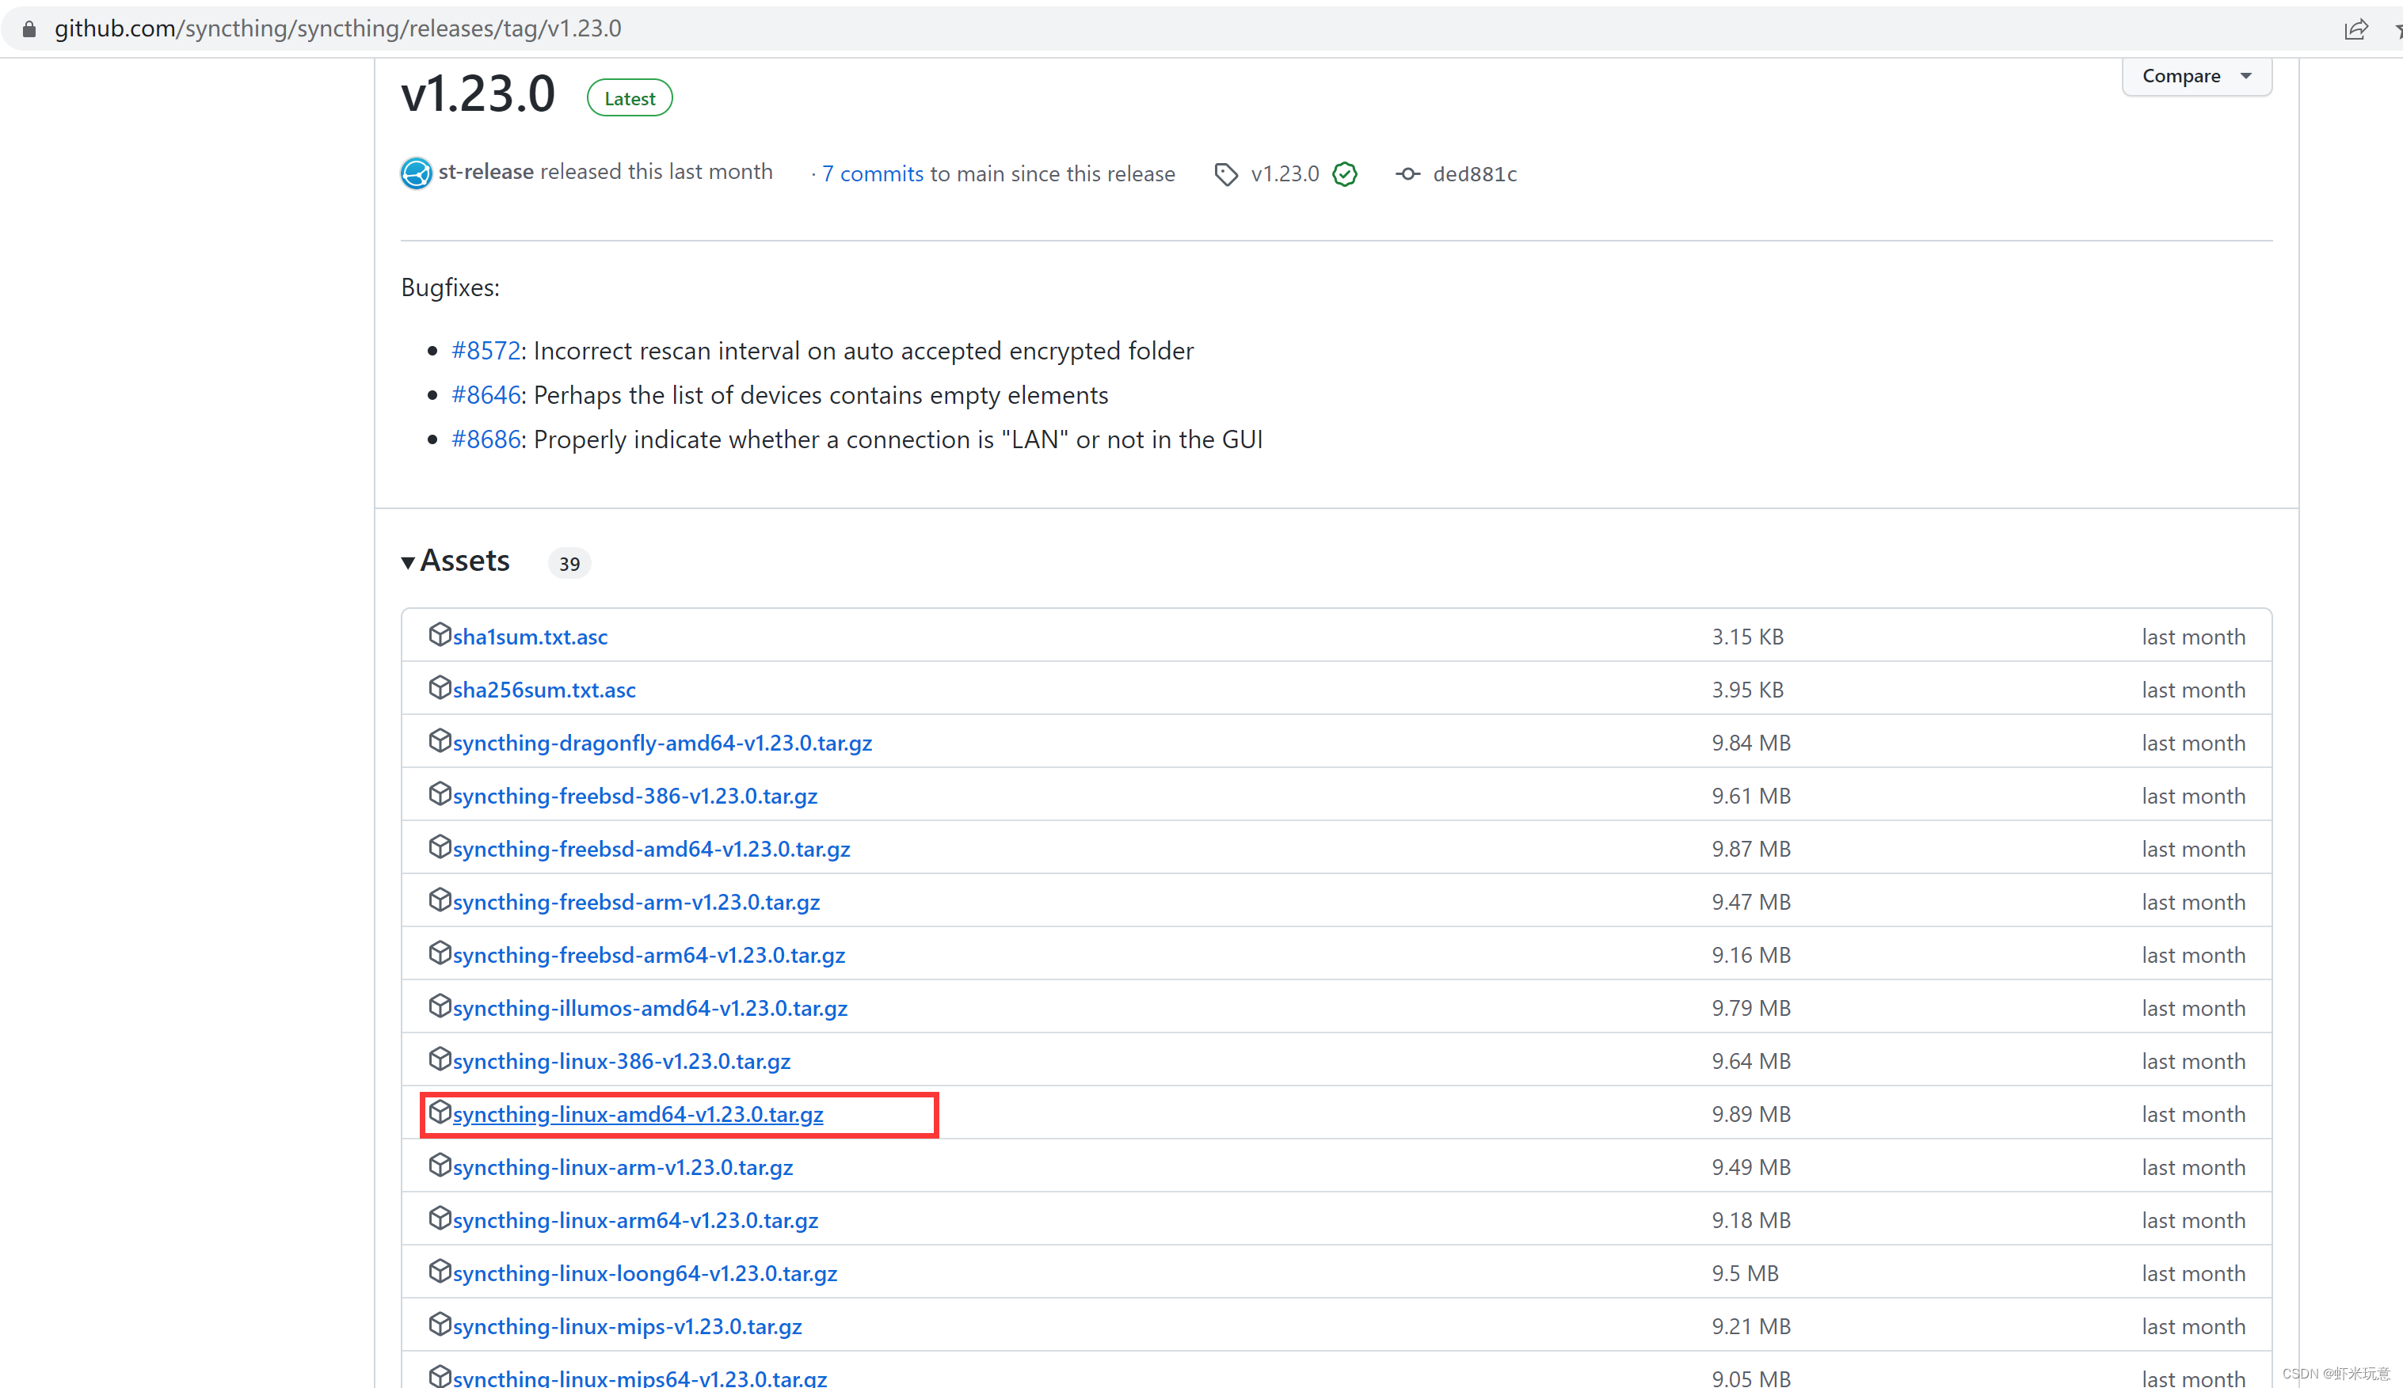The image size is (2403, 1388).
Task: Download syncthing-freebsd-arm-v1.23.0.tar.gz
Action: point(635,902)
